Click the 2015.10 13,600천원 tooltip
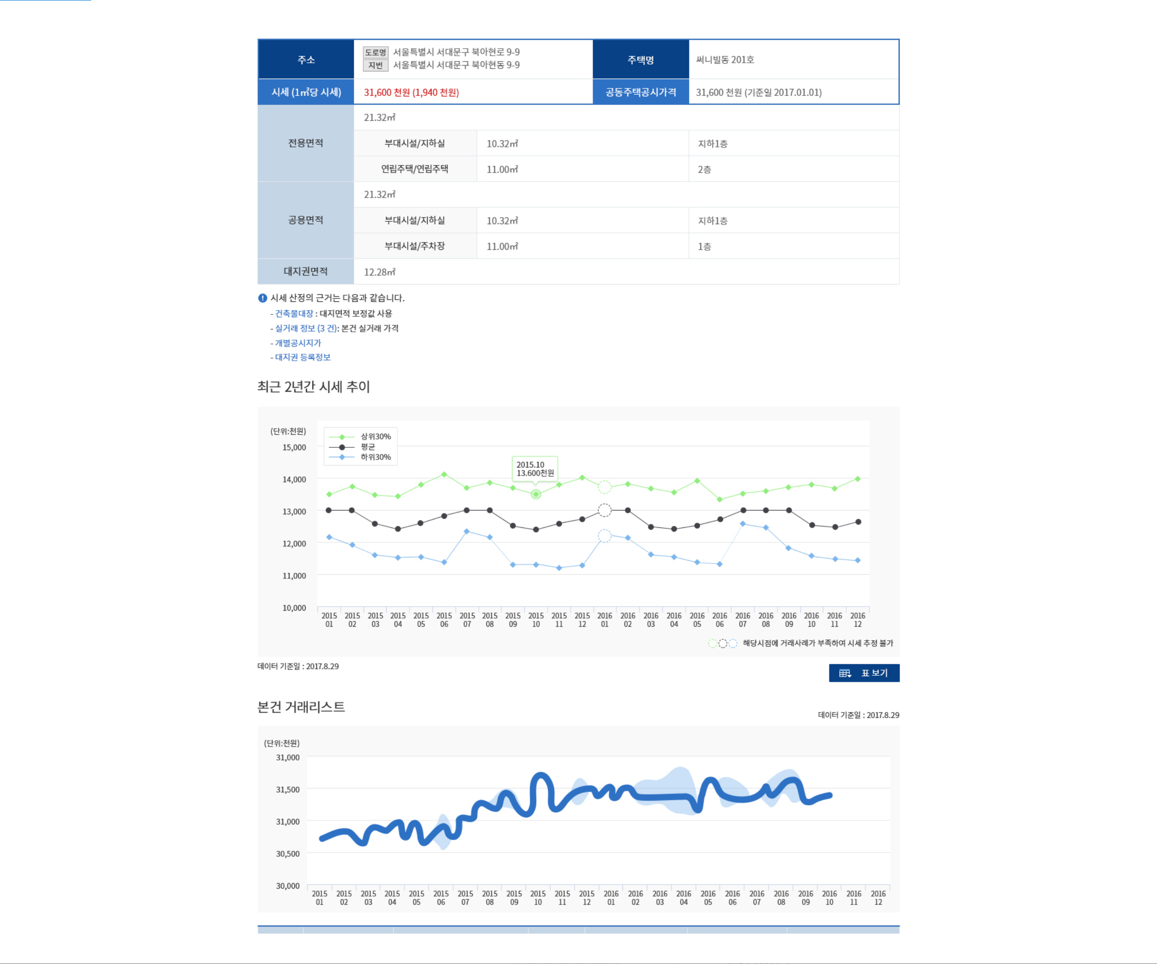Image resolution: width=1157 pixels, height=964 pixels. [x=535, y=469]
